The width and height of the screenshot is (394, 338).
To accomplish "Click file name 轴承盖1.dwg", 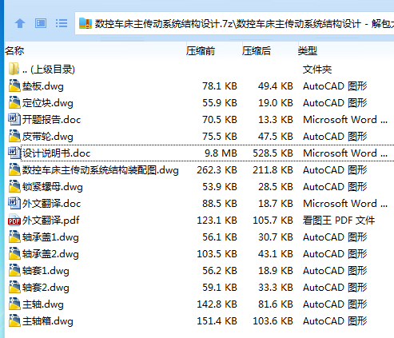I will [x=50, y=237].
